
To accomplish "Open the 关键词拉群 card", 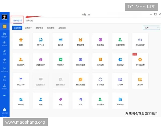I will coord(41,61).
